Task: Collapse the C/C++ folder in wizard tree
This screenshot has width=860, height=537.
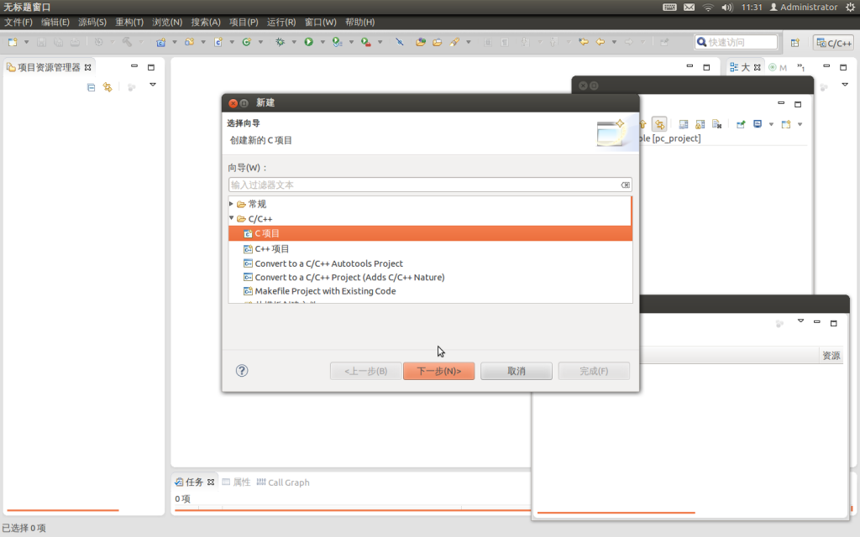Action: click(x=232, y=218)
